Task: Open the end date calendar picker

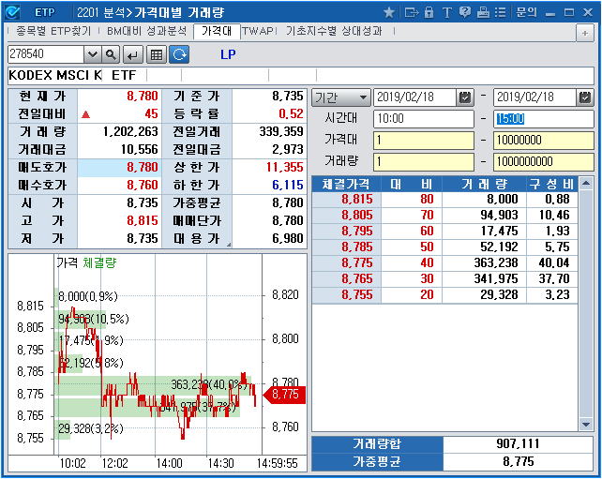Action: [x=585, y=97]
